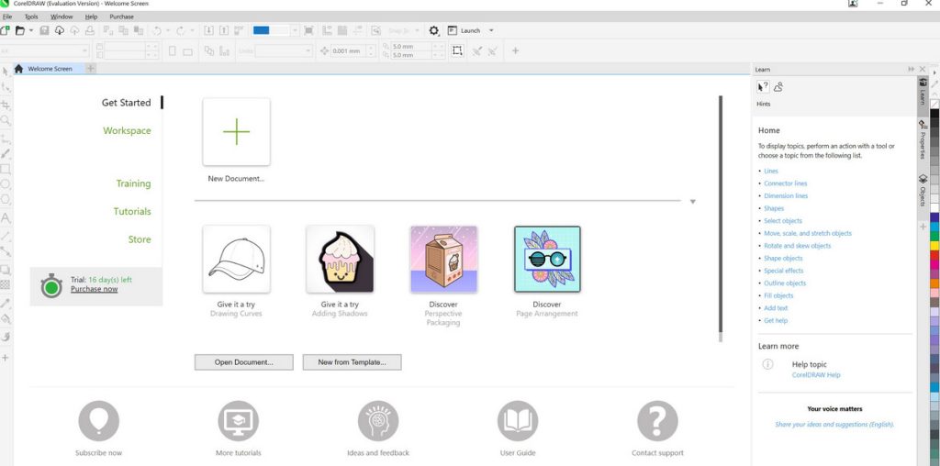940x466 pixels.
Task: Click the Export toolbar icon
Action: pyautogui.click(x=224, y=30)
